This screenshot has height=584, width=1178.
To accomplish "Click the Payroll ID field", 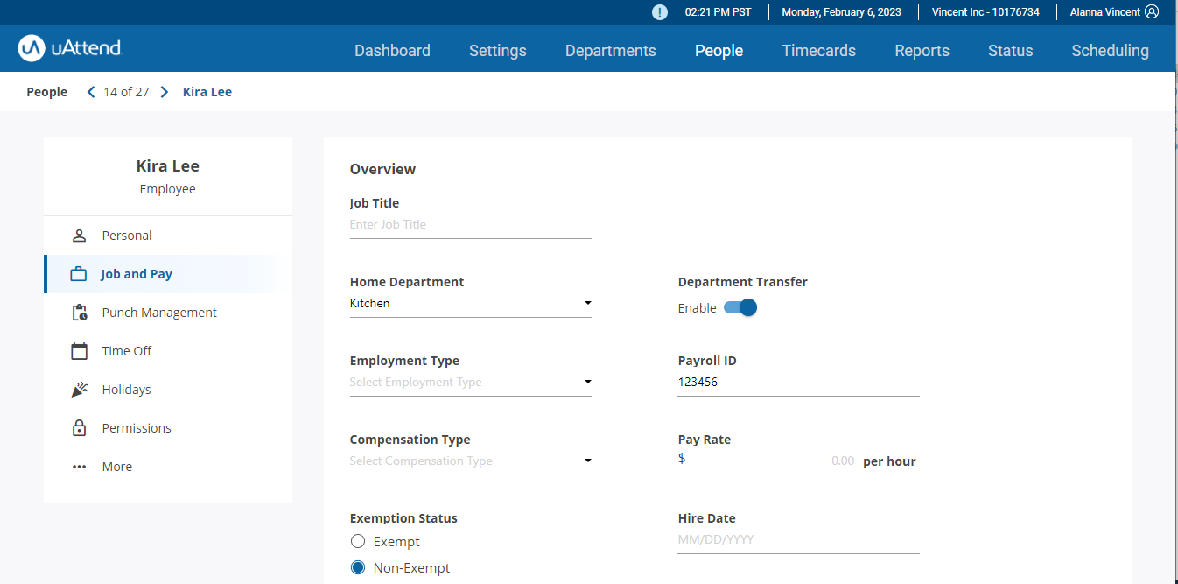I will (x=798, y=383).
